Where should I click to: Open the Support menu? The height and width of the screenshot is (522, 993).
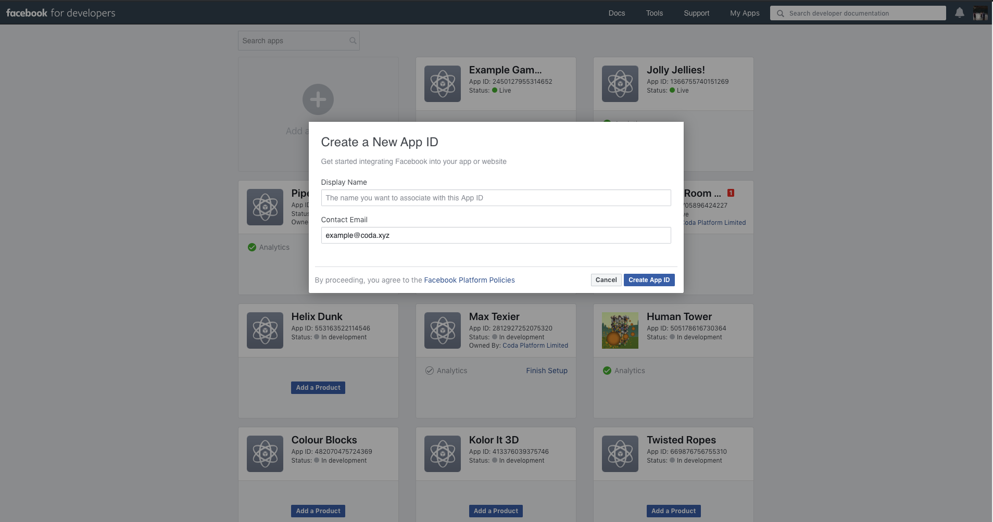[x=696, y=13]
